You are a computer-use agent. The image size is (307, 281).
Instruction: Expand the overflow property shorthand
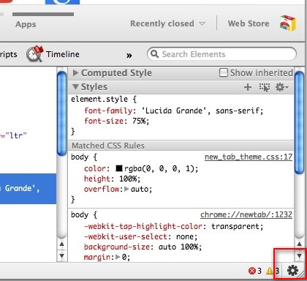(126, 189)
